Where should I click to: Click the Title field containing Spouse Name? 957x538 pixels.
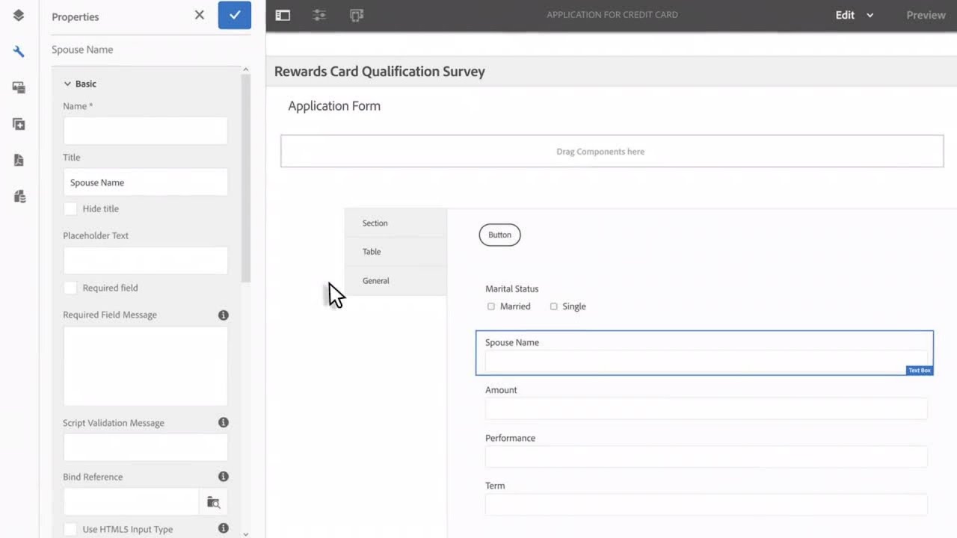pyautogui.click(x=145, y=182)
